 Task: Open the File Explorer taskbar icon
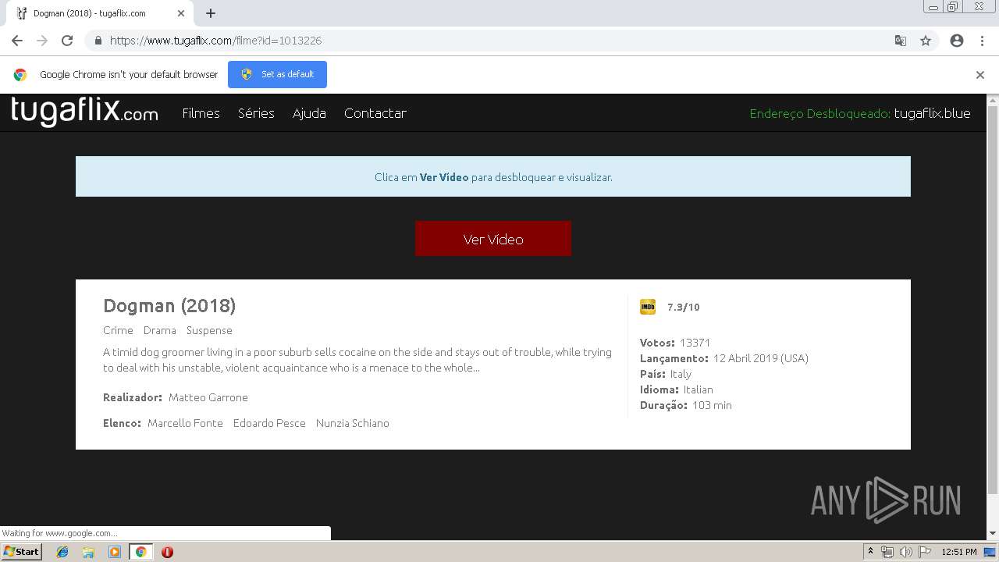(x=88, y=552)
